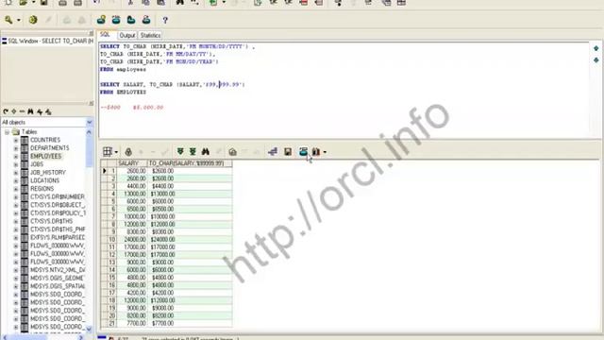Viewport: 604px width, 340px height.
Task: Select the LOCATIONS table in tree
Action: click(x=44, y=180)
